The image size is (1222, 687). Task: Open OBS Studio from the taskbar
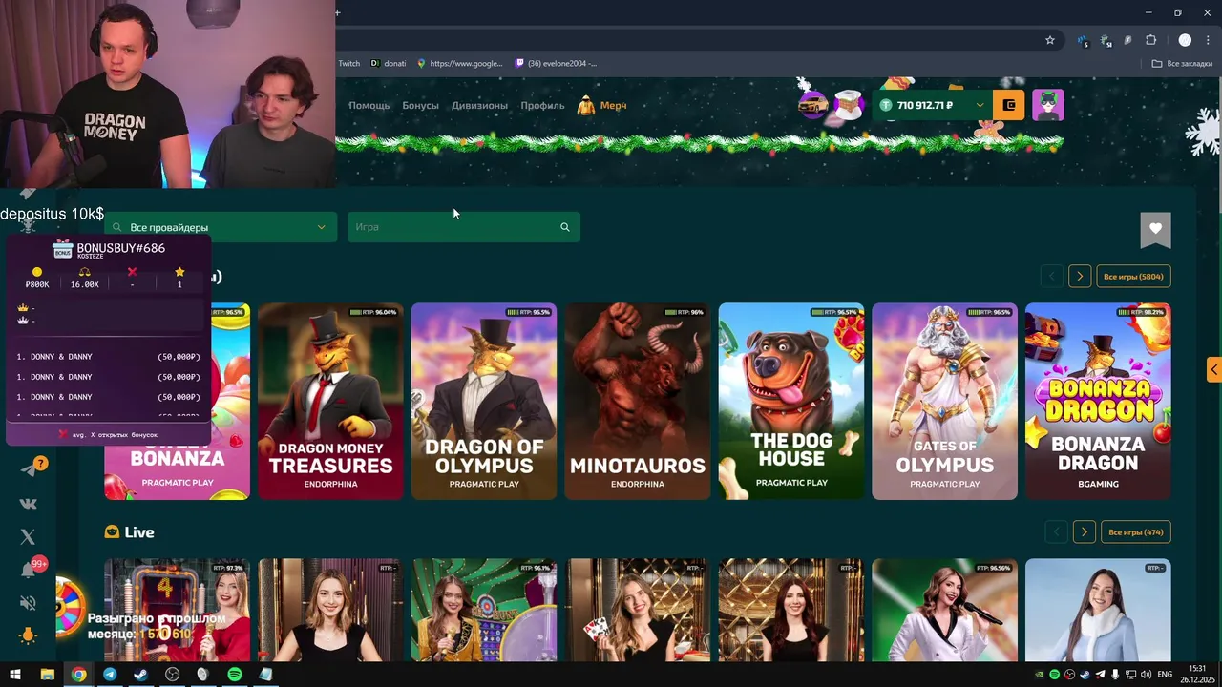172,675
